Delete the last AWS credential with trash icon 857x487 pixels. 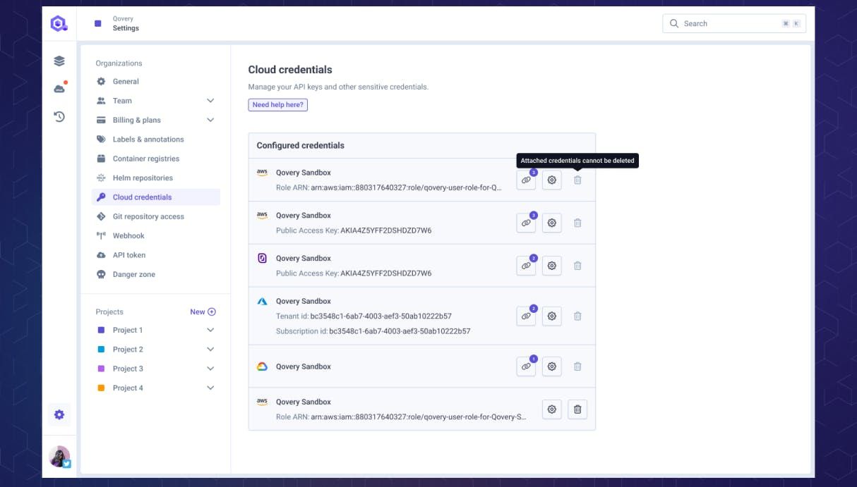[577, 409]
